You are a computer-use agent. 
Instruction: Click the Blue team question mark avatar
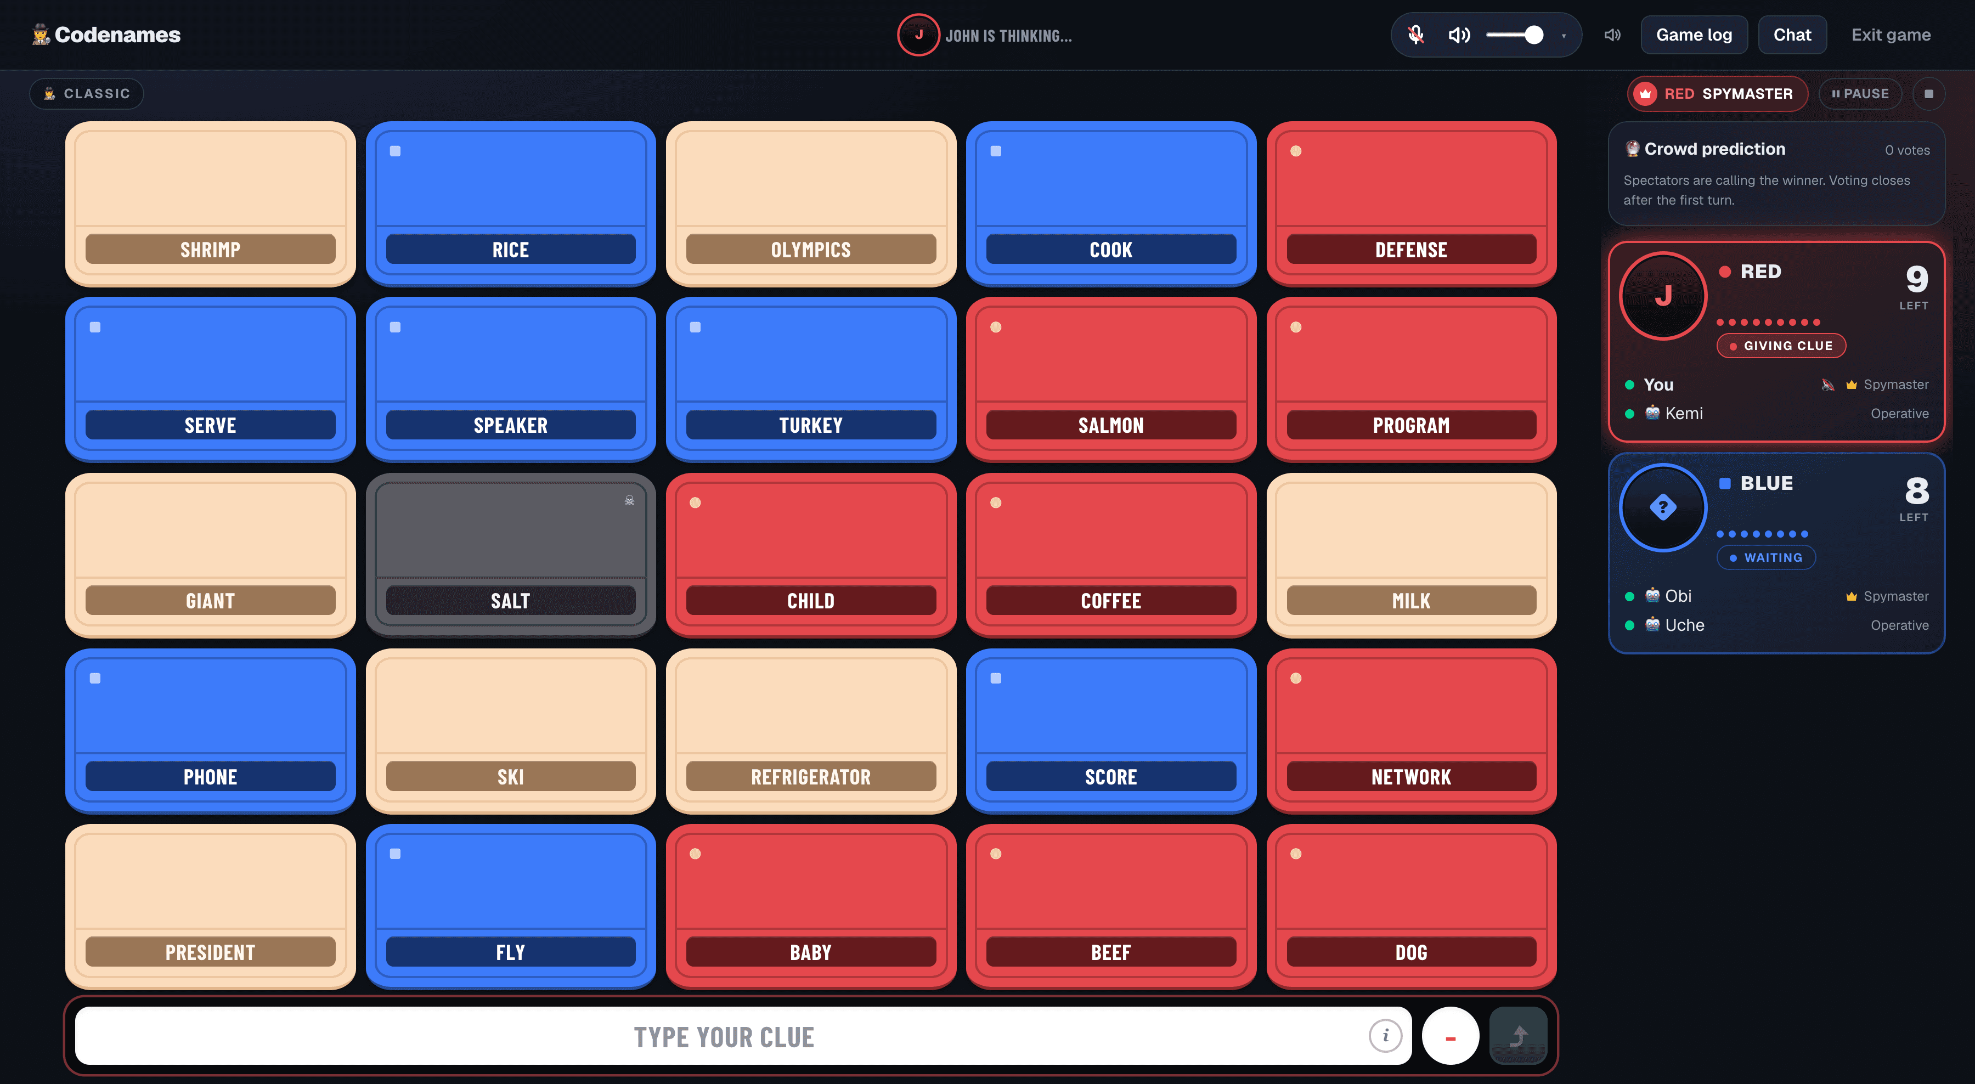click(x=1662, y=507)
